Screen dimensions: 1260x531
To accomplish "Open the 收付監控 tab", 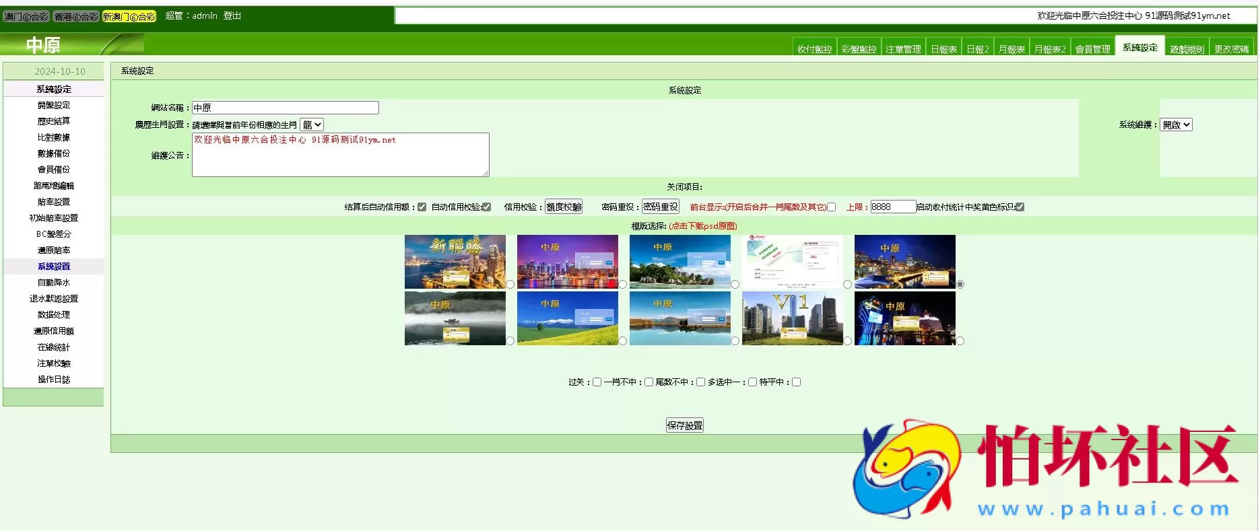I will (x=815, y=49).
